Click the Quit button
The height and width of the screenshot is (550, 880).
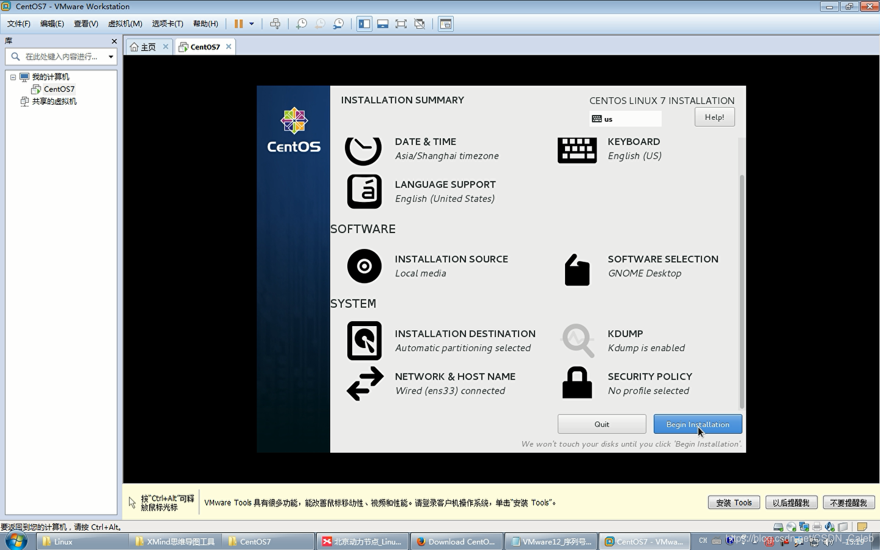click(x=601, y=424)
